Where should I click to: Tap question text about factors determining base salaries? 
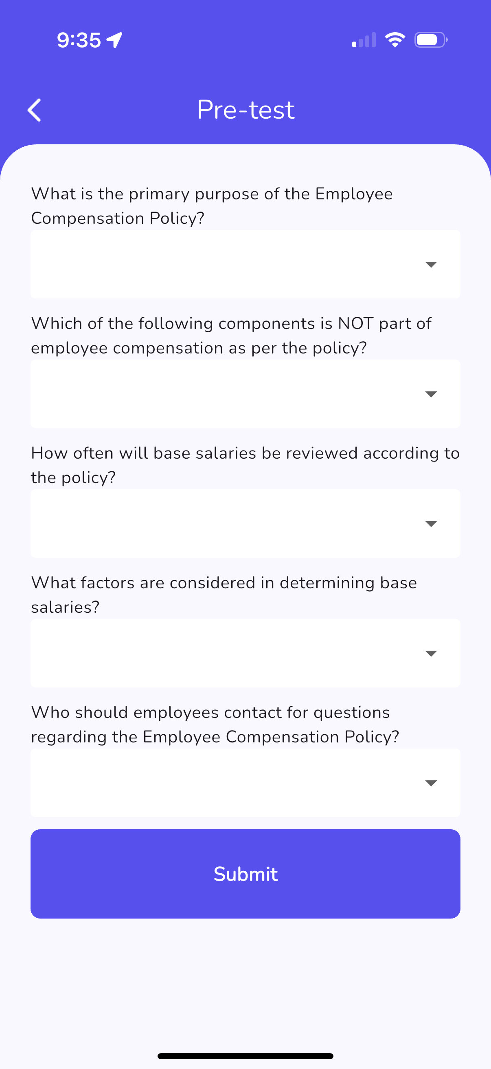coord(224,595)
